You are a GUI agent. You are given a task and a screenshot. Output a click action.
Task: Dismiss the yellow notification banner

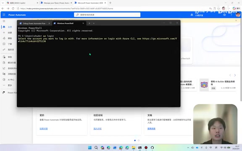pos(236,20)
